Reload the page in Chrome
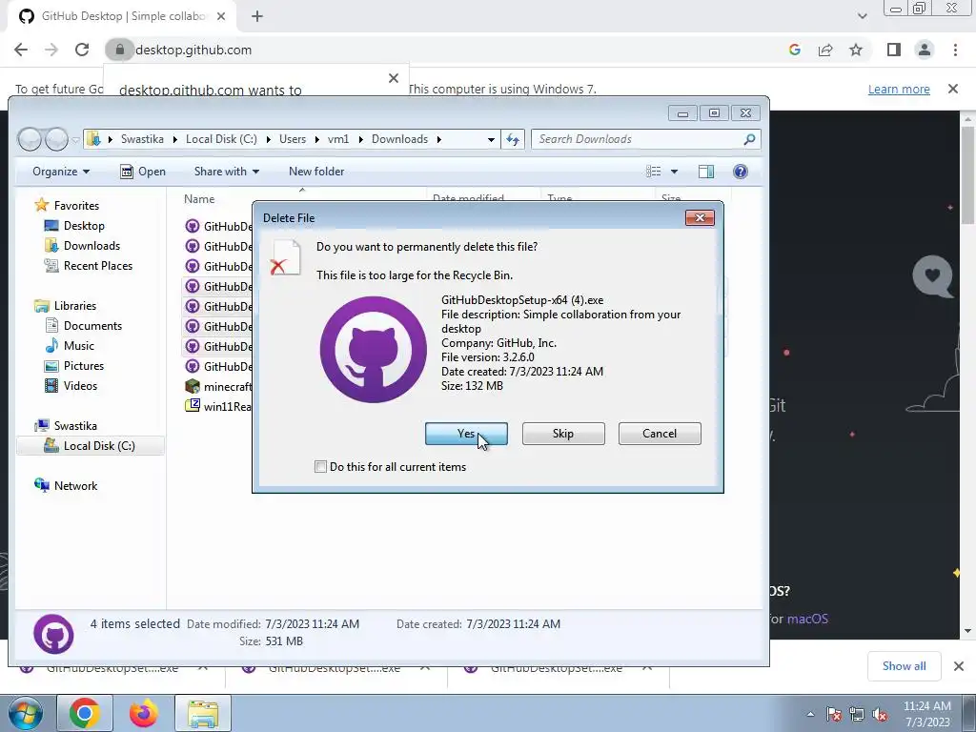Image resolution: width=976 pixels, height=732 pixels. click(82, 50)
